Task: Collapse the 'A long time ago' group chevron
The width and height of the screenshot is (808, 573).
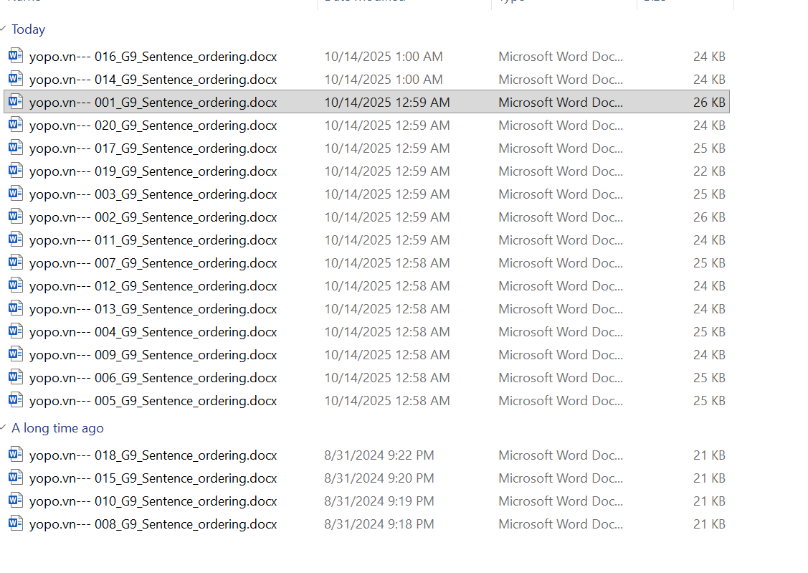Action: (4, 428)
